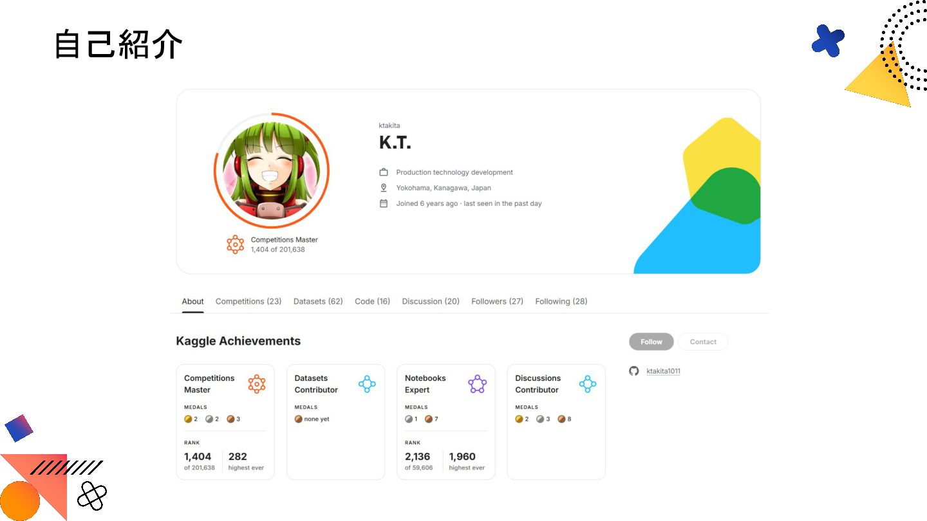This screenshot has height=521, width=927.
Task: Switch to the Datasets (62) tab
Action: [x=318, y=301]
